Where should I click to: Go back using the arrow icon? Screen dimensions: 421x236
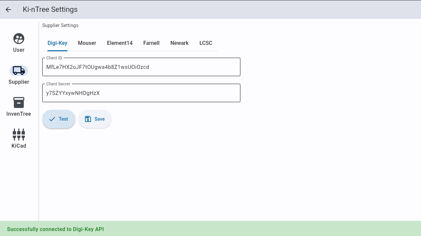[8, 10]
